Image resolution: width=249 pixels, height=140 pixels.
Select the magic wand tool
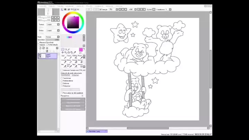68,49
